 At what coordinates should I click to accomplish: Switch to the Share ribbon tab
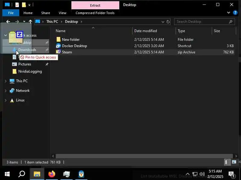(45, 13)
